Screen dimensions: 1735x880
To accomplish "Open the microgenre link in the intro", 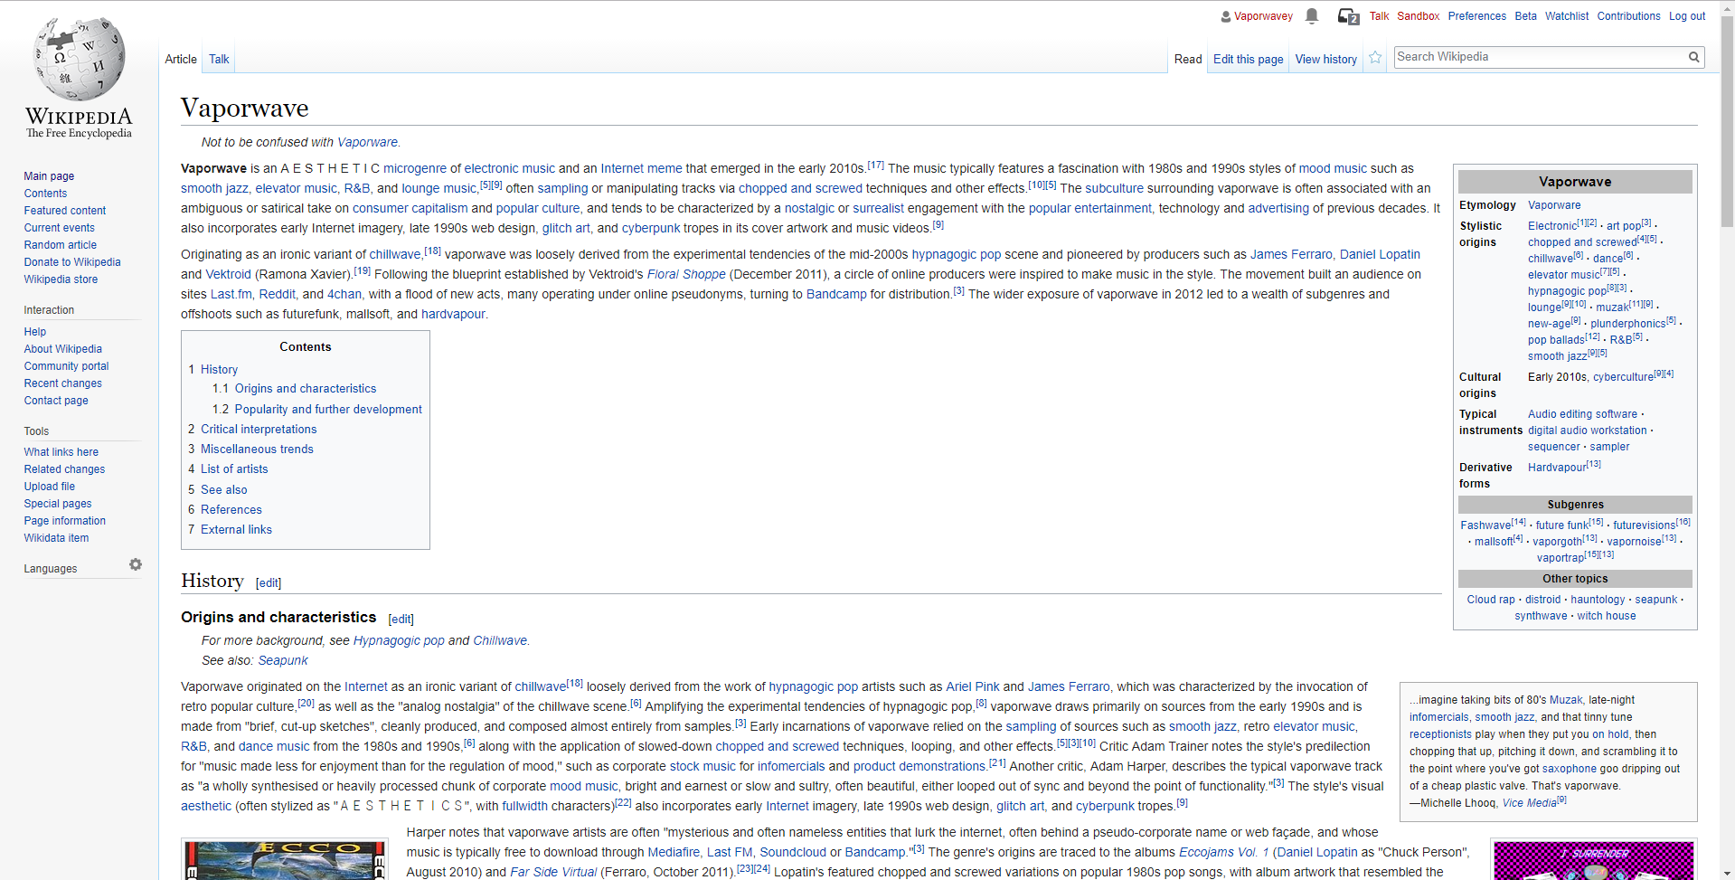I will coord(415,169).
